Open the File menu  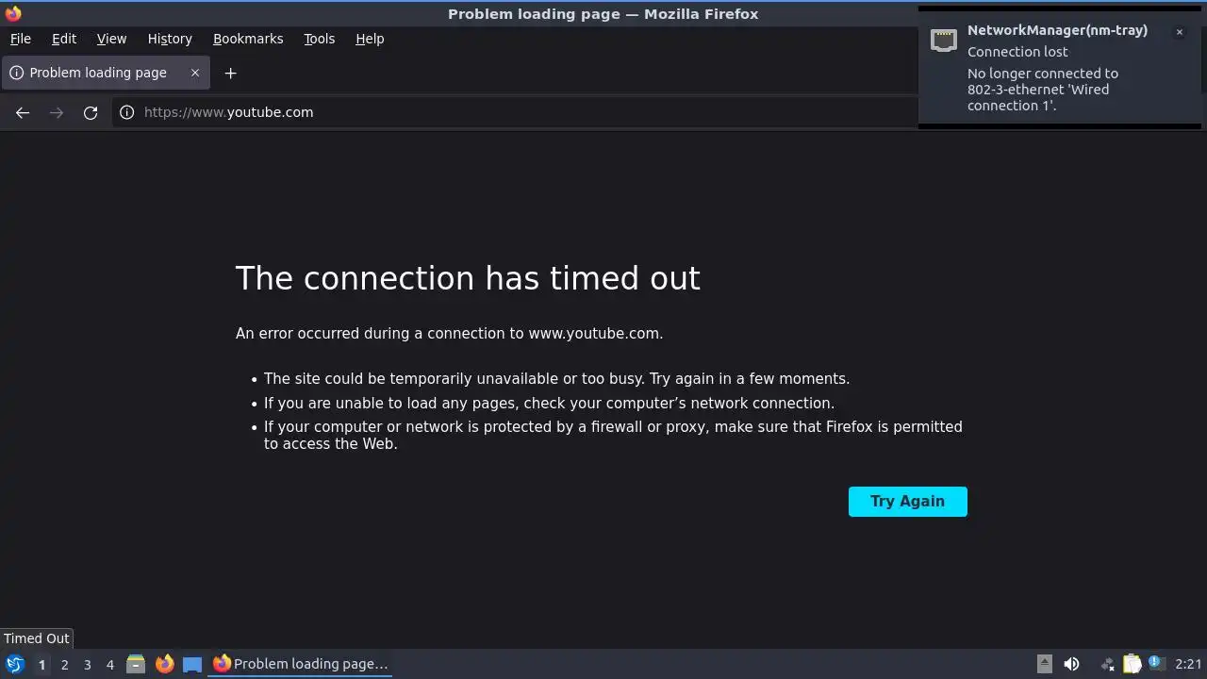(21, 39)
